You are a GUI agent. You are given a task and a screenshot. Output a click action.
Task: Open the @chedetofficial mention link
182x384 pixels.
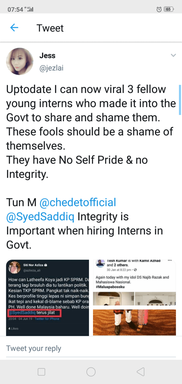(x=78, y=202)
